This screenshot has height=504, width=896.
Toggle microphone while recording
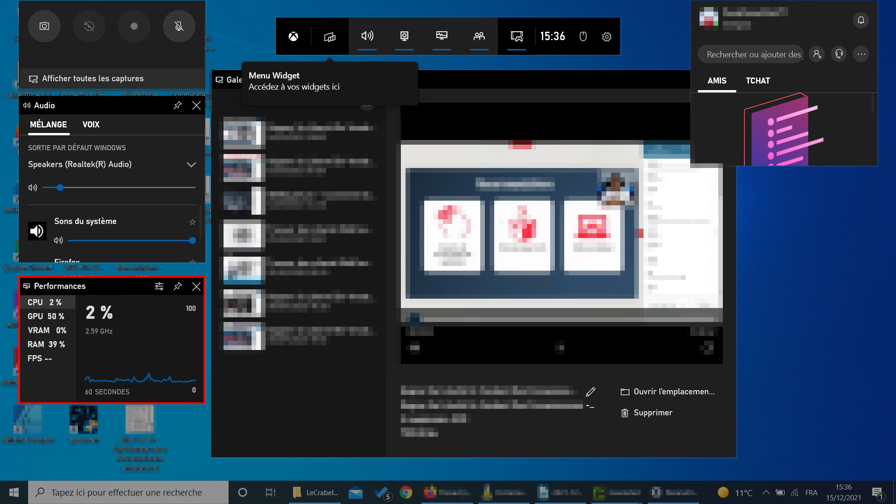179,26
